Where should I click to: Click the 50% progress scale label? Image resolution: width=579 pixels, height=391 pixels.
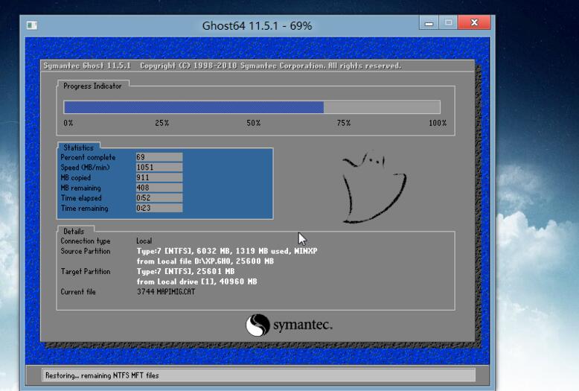[254, 123]
